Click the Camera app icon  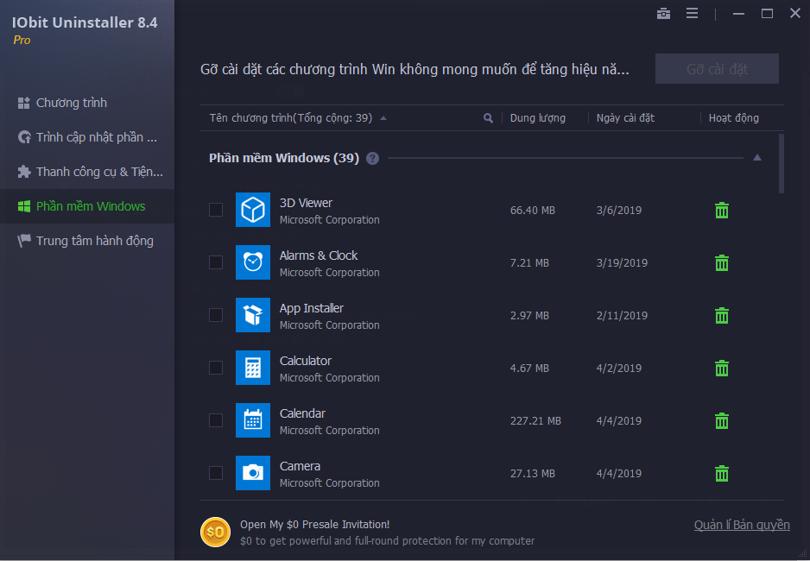pyautogui.click(x=252, y=473)
